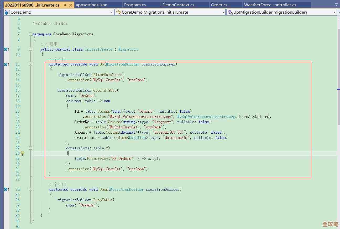Close the InitialCreate.cs tab
The width and height of the screenshot is (340, 229).
70,5
